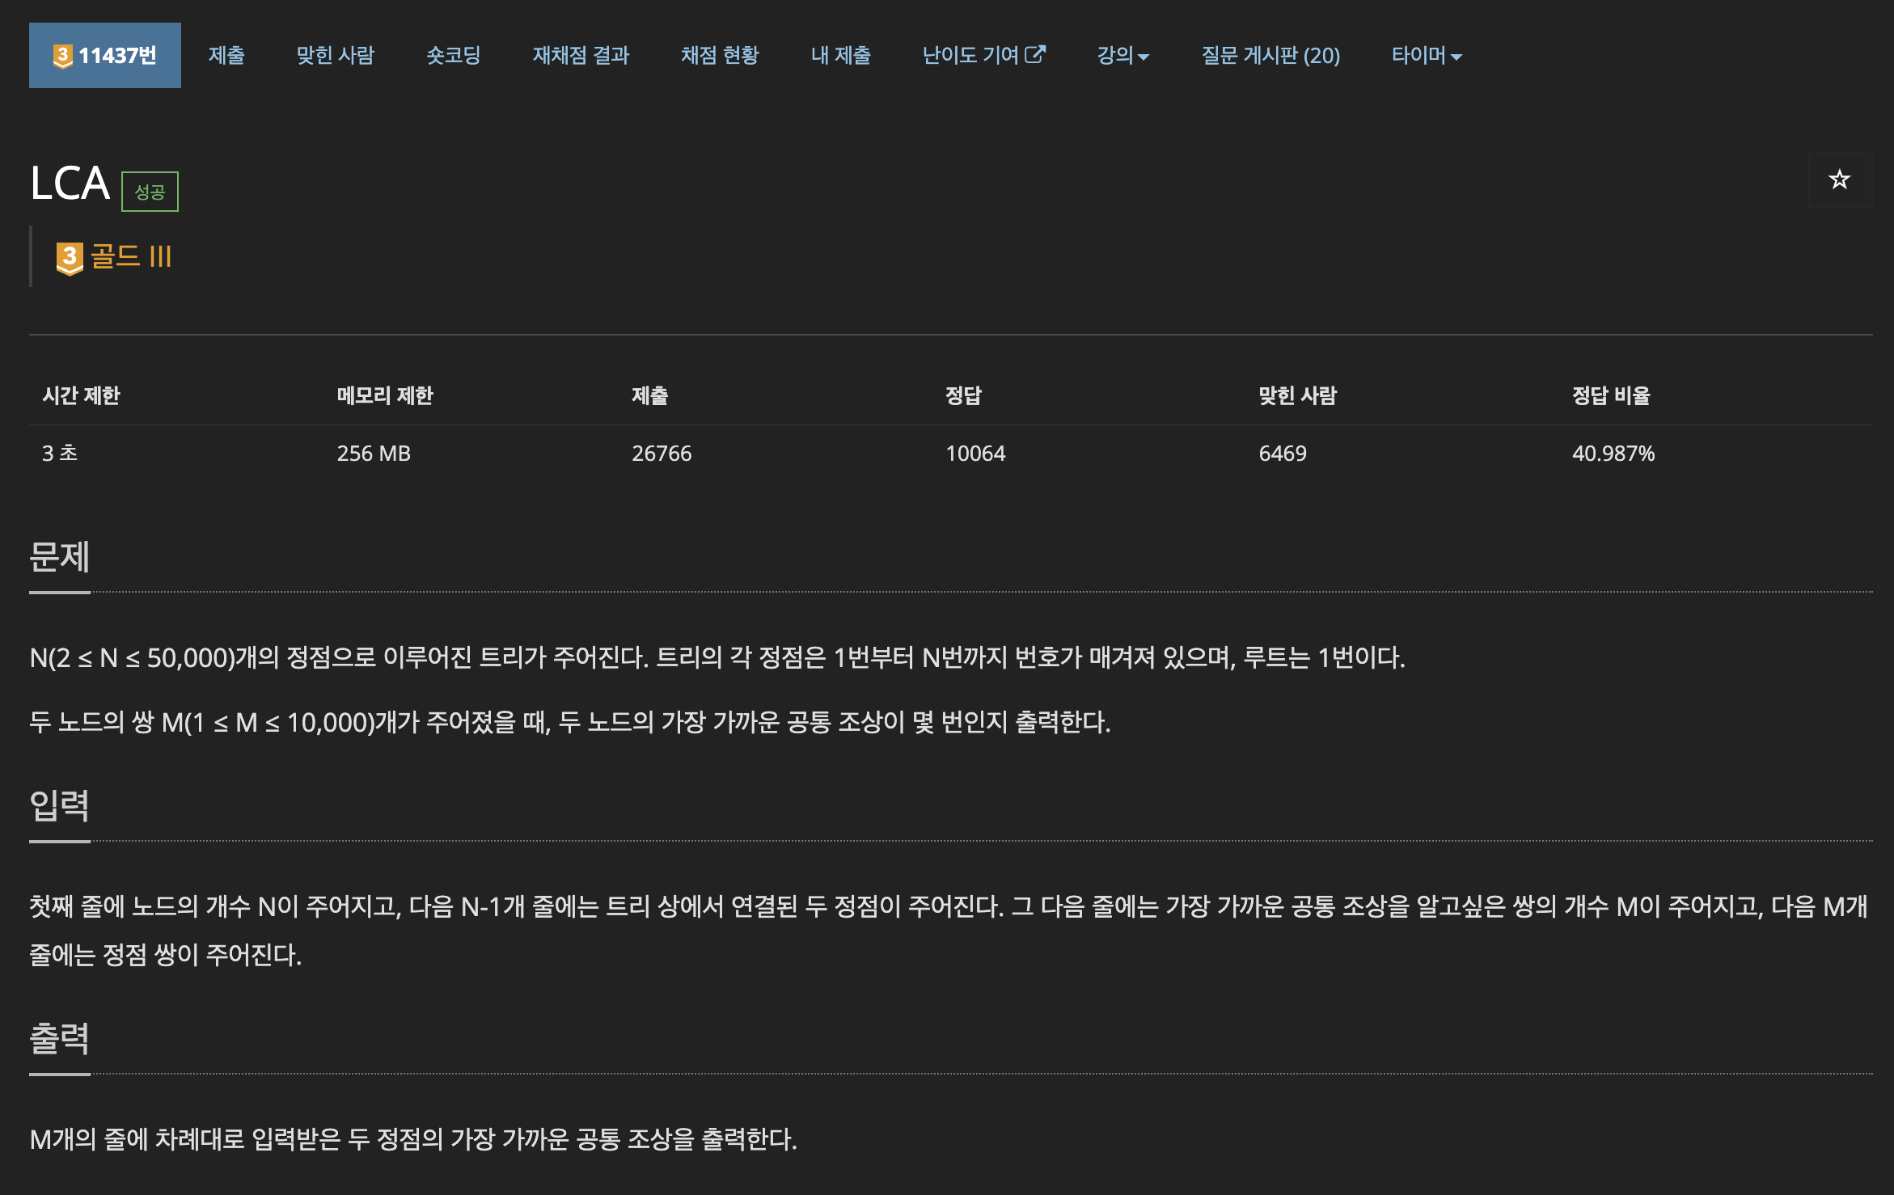The height and width of the screenshot is (1195, 1894).
Task: Open the 11437번 problem tab
Action: click(x=105, y=56)
